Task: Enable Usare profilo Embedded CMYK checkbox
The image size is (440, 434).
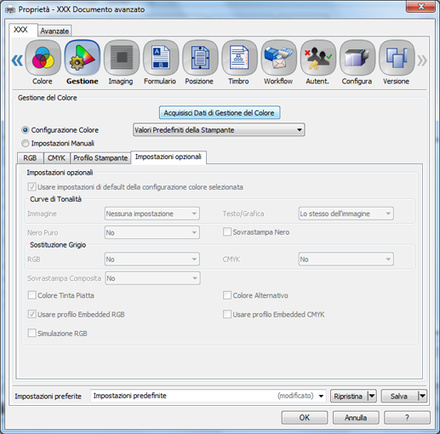Action: [x=227, y=314]
